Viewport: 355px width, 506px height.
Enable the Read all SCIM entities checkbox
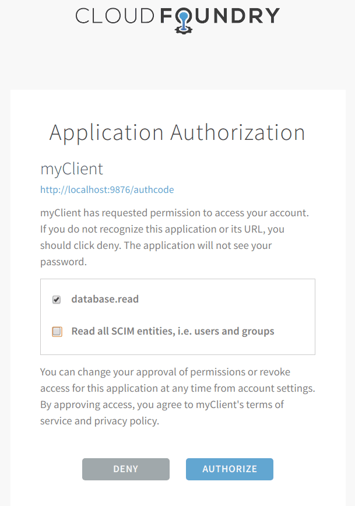pos(57,332)
